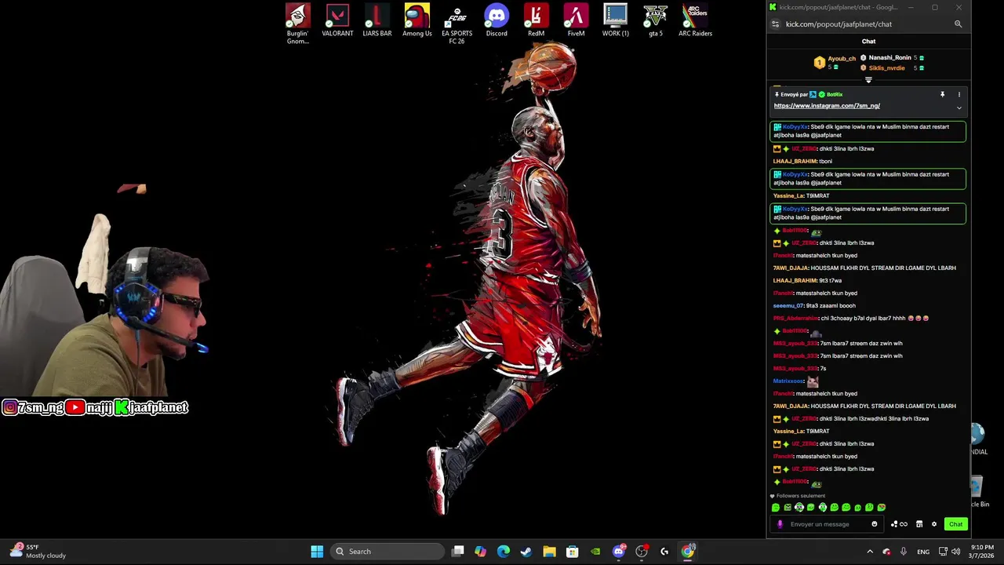The height and width of the screenshot is (565, 1004).
Task: Click username Yassine_La in top T9IMRAT message
Action: [x=788, y=195]
